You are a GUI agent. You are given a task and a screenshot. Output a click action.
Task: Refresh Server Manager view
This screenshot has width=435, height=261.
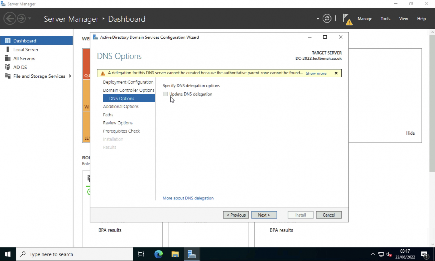pyautogui.click(x=327, y=18)
